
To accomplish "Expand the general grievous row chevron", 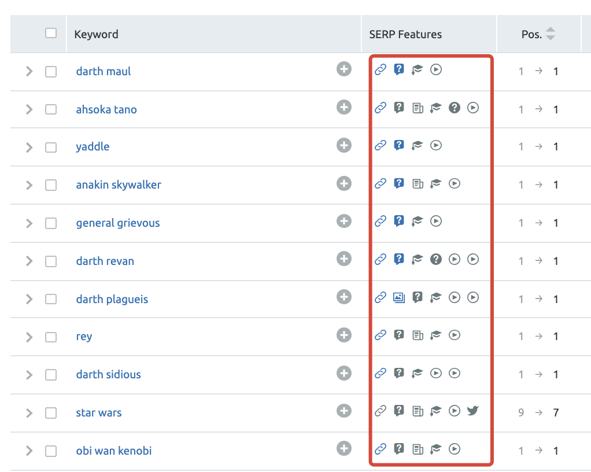I will 29,223.
